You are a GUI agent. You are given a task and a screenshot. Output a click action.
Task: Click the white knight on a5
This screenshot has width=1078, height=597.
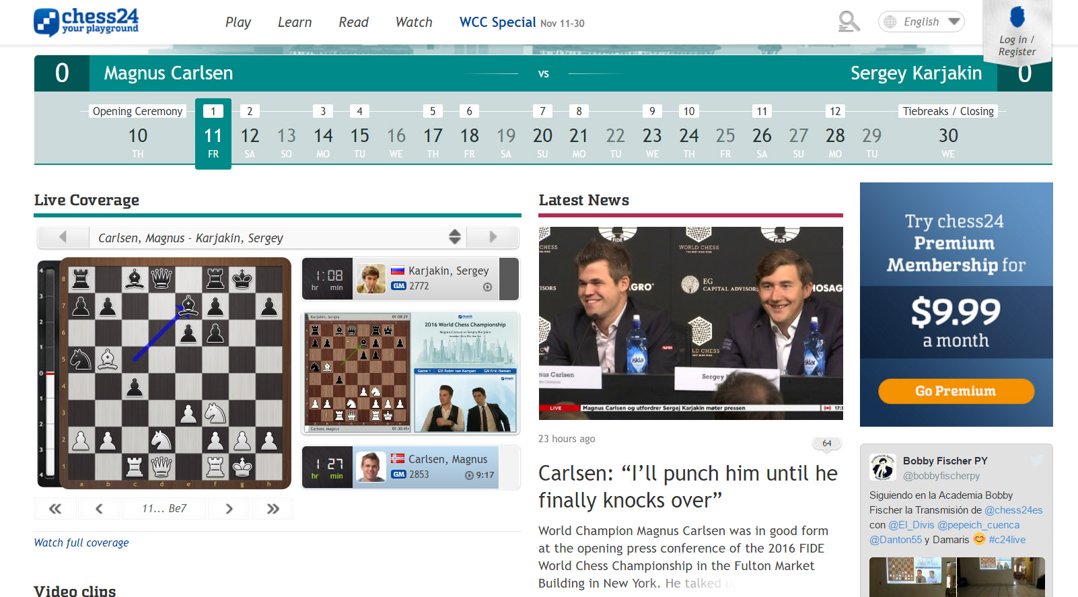click(x=81, y=359)
